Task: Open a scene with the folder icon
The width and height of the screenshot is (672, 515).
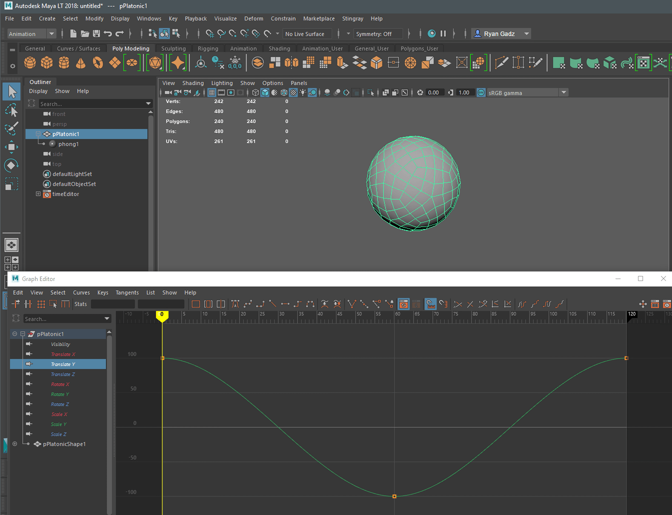Action: (85, 34)
